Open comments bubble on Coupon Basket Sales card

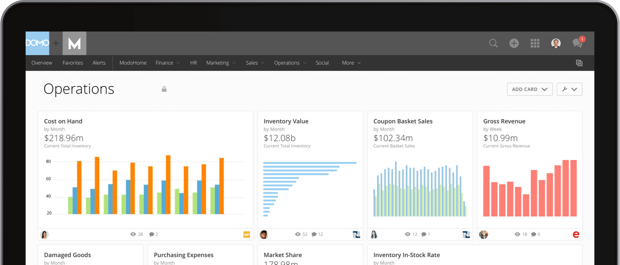[x=424, y=234]
